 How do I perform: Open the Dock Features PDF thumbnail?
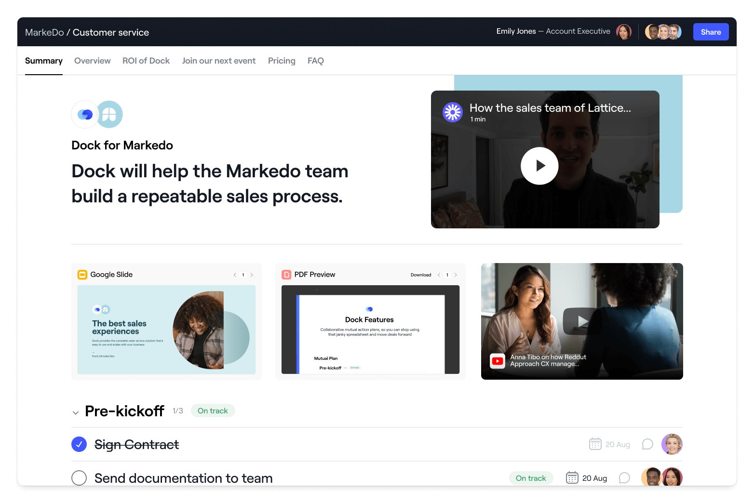[x=370, y=330]
